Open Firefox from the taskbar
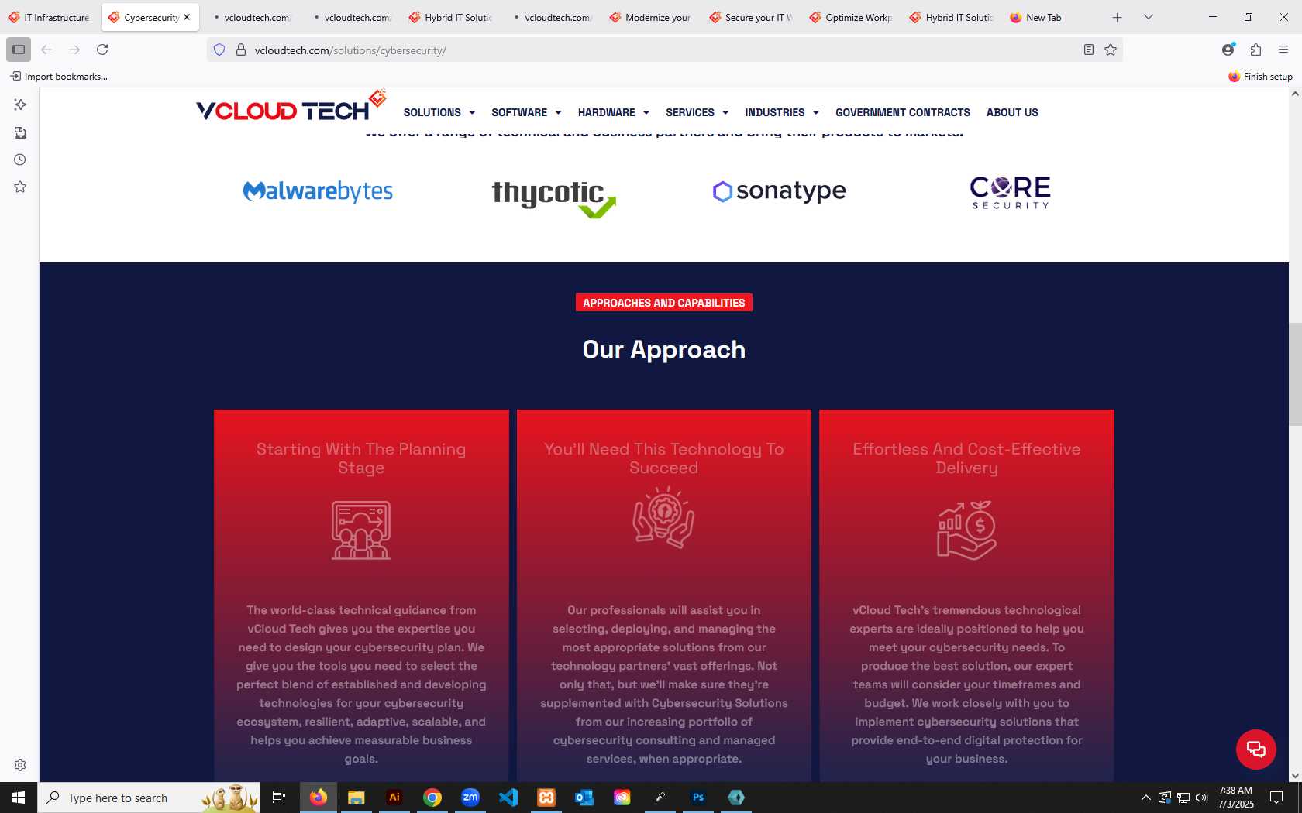1302x813 pixels. [319, 798]
